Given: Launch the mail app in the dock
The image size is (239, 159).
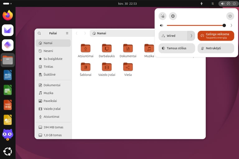Looking at the screenshot, I should click(7, 30).
